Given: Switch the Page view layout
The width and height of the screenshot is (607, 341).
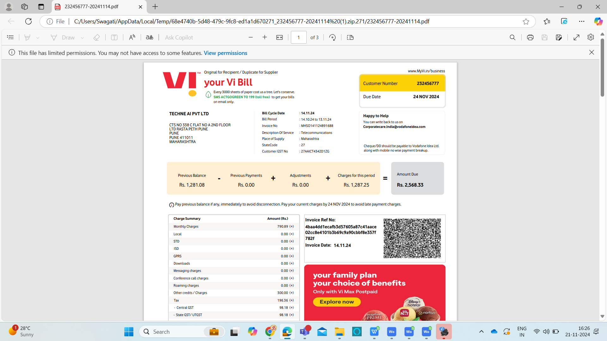Looking at the screenshot, I should point(350,38).
